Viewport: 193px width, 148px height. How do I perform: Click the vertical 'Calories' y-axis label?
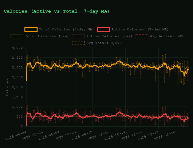[x=8, y=87]
